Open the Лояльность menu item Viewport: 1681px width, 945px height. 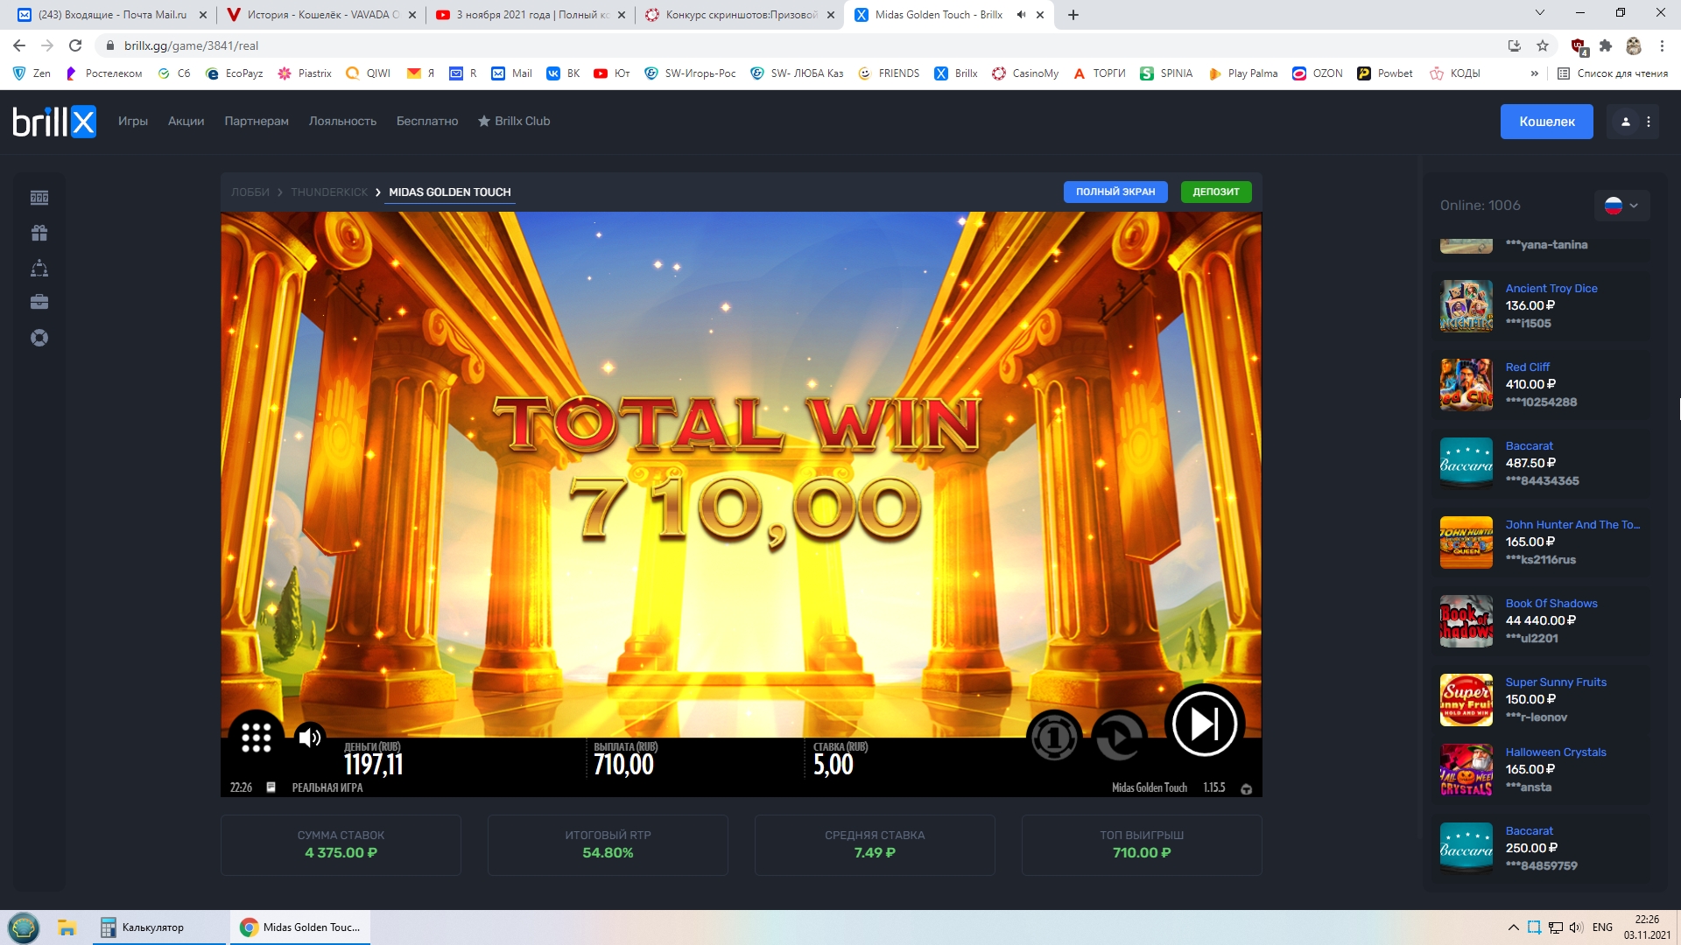[x=342, y=122]
